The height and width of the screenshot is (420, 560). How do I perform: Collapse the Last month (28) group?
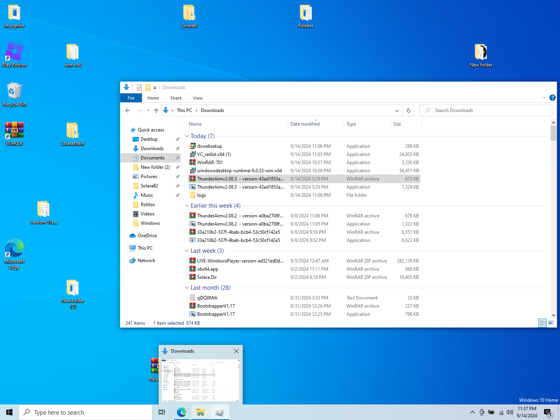[187, 288]
